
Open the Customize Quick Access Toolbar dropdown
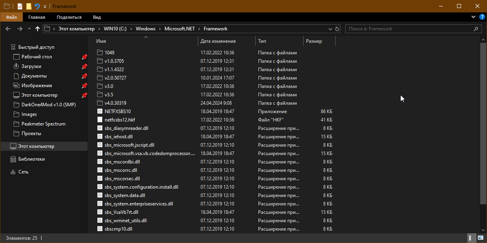45,7
